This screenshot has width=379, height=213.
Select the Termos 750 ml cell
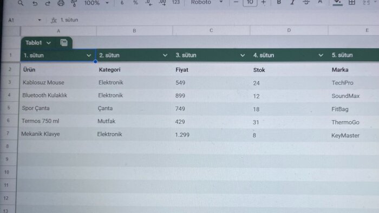click(x=56, y=121)
